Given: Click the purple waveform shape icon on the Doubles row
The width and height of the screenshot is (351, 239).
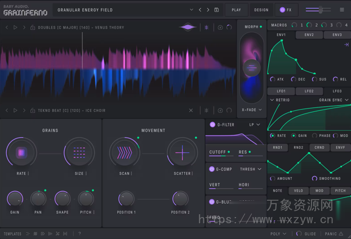Looking at the screenshot, I should 188,27.
